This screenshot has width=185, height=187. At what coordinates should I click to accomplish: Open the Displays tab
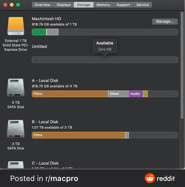(64, 5)
